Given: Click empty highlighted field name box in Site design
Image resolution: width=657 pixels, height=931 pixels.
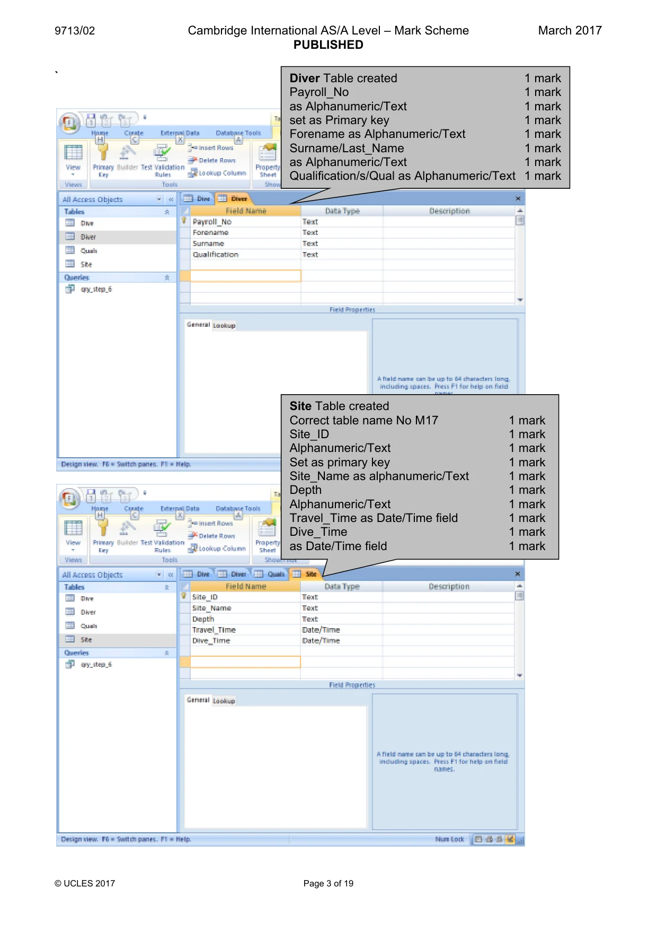Looking at the screenshot, I should (x=245, y=662).
